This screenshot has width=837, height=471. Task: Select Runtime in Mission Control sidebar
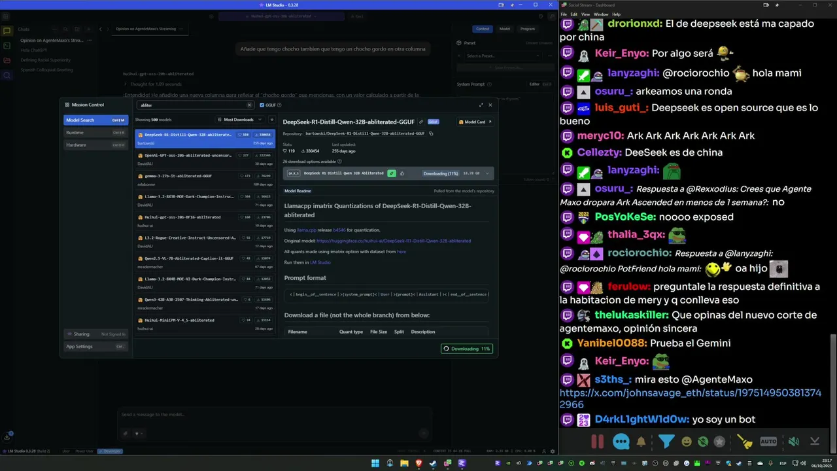(95, 132)
